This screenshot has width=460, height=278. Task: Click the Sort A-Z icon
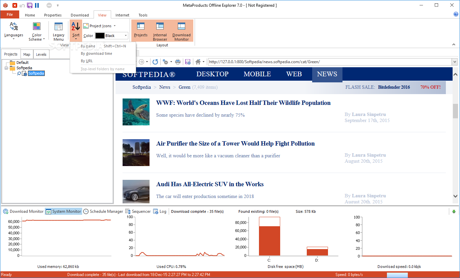tap(76, 27)
